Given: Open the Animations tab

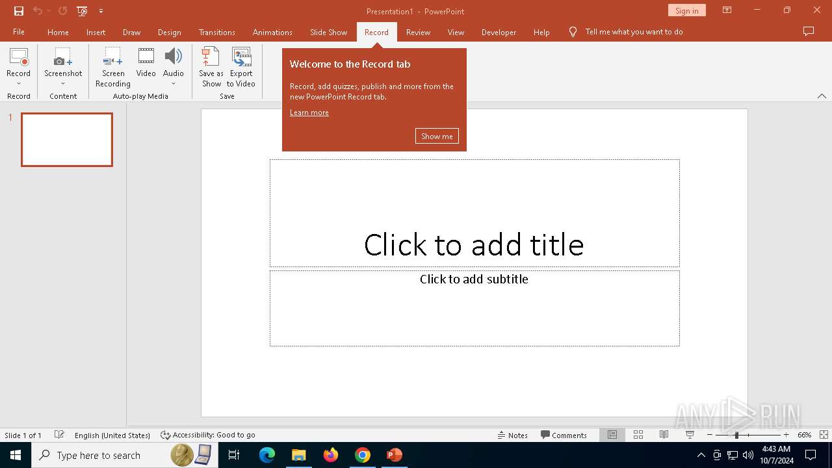Looking at the screenshot, I should (x=272, y=32).
